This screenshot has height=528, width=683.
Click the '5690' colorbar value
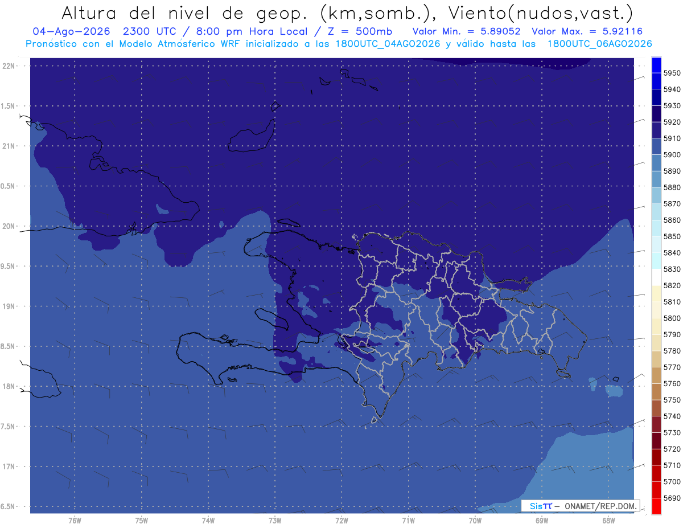(x=672, y=498)
